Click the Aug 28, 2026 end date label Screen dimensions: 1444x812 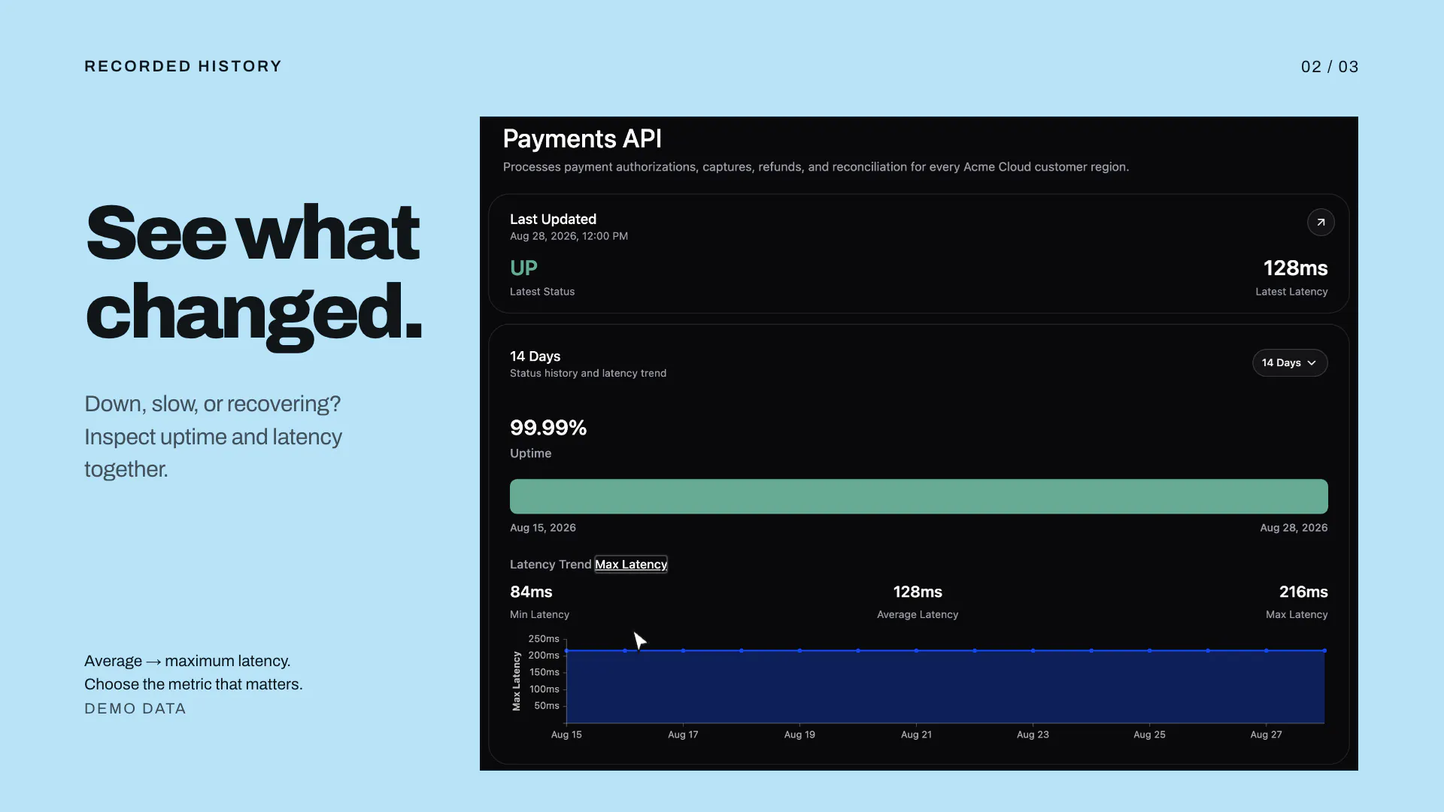coord(1294,528)
